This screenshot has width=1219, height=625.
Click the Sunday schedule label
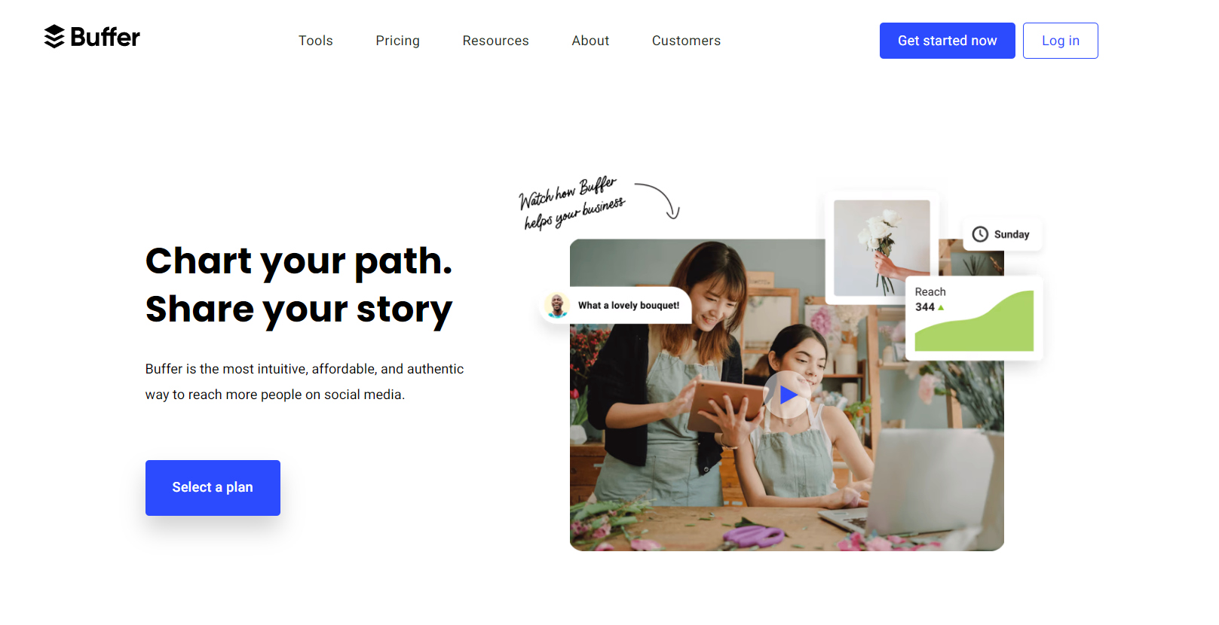1011,234
